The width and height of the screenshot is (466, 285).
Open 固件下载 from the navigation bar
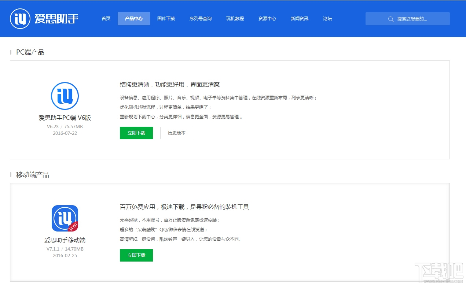coord(166,19)
